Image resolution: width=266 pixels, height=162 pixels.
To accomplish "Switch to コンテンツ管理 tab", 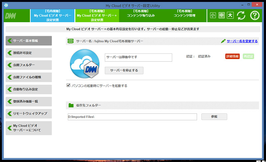I will [185, 16].
